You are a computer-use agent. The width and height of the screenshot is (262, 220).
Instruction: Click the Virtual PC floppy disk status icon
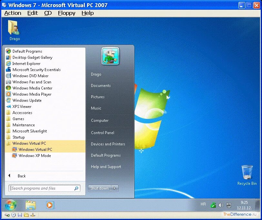[x=20, y=215]
